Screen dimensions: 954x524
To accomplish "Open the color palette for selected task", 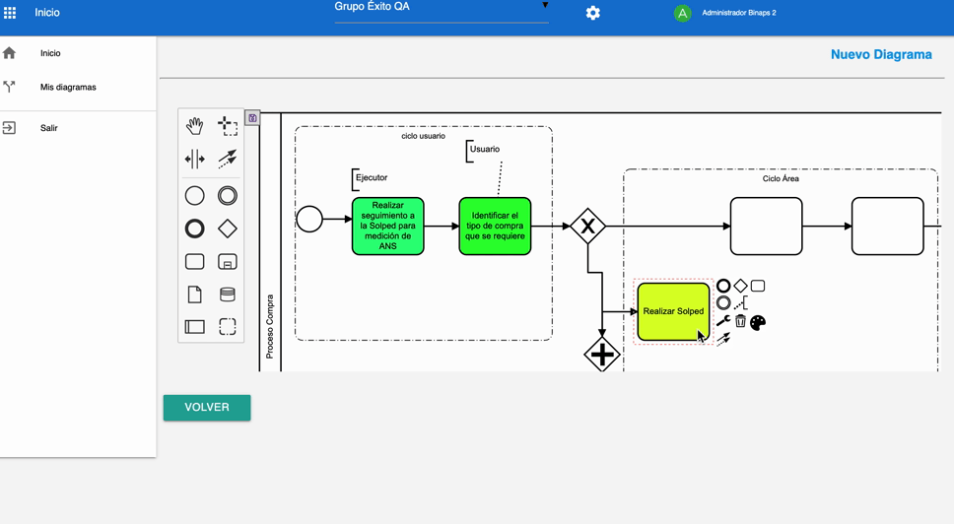I will [758, 322].
